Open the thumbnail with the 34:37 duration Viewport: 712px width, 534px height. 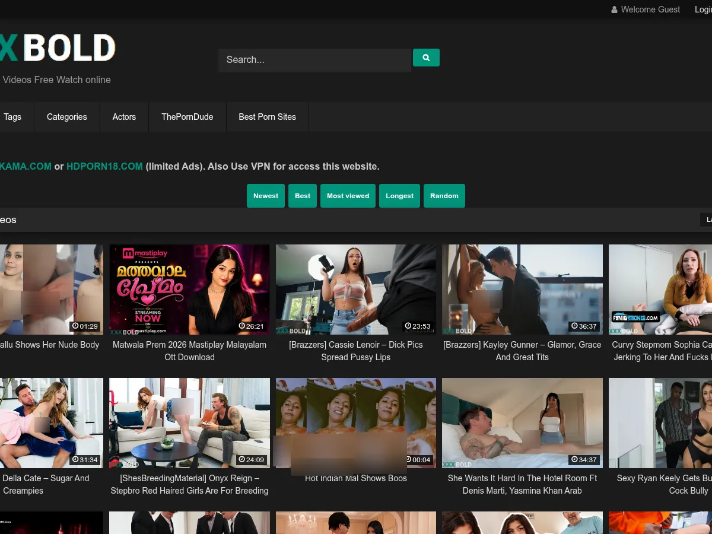[522, 423]
